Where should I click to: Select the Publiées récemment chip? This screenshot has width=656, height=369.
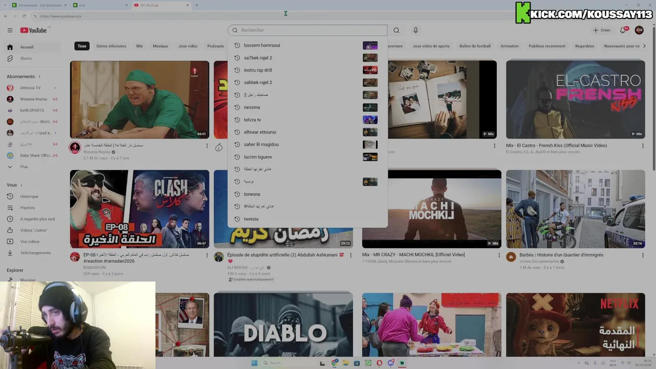tap(547, 46)
